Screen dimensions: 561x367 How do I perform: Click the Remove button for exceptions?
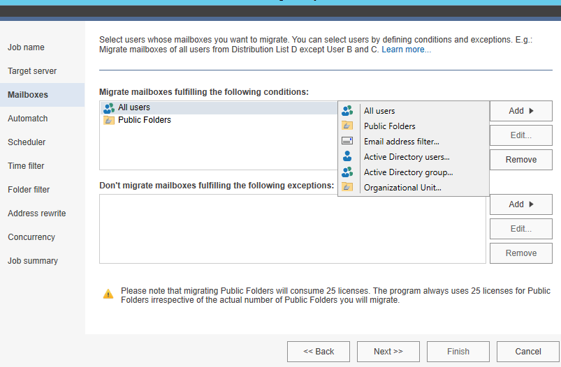521,253
